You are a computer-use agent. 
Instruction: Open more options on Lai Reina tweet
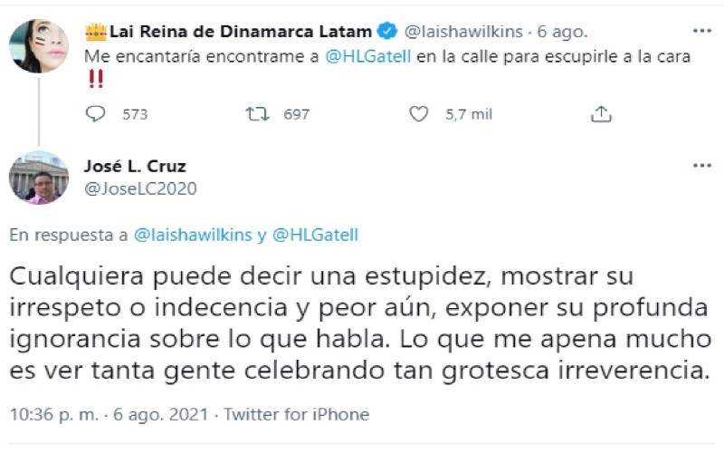pyautogui.click(x=701, y=30)
